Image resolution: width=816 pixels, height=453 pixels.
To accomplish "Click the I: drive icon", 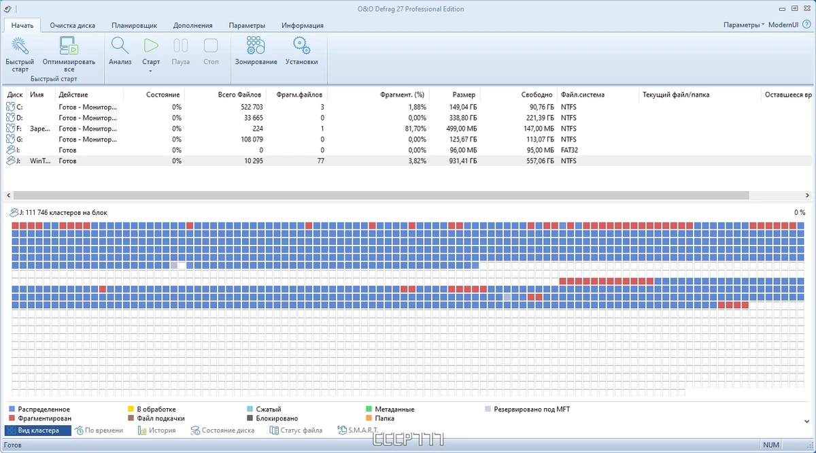I will coord(10,150).
